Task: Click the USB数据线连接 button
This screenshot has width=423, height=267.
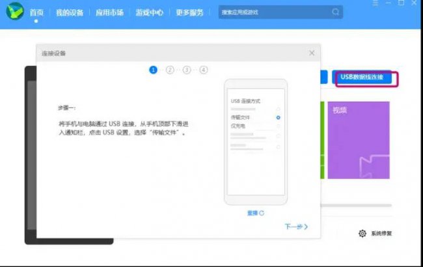Action: pyautogui.click(x=362, y=77)
